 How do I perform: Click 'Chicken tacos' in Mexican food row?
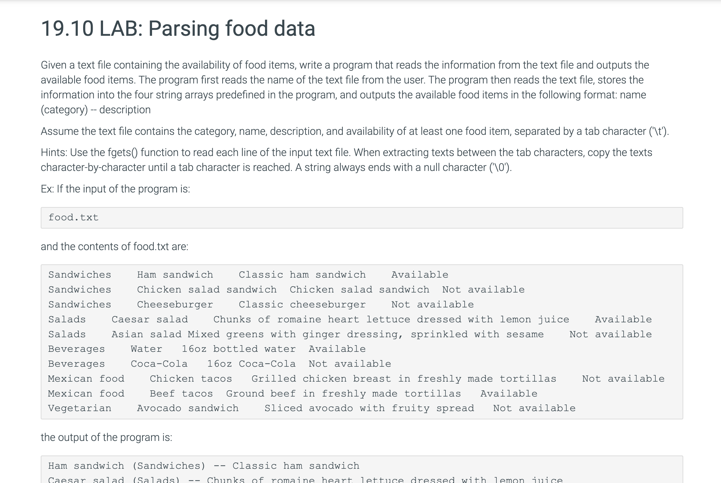[191, 379]
